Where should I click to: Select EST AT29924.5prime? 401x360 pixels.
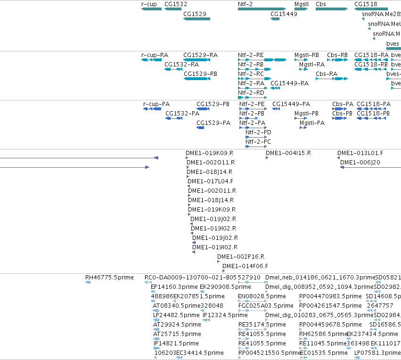point(177,325)
